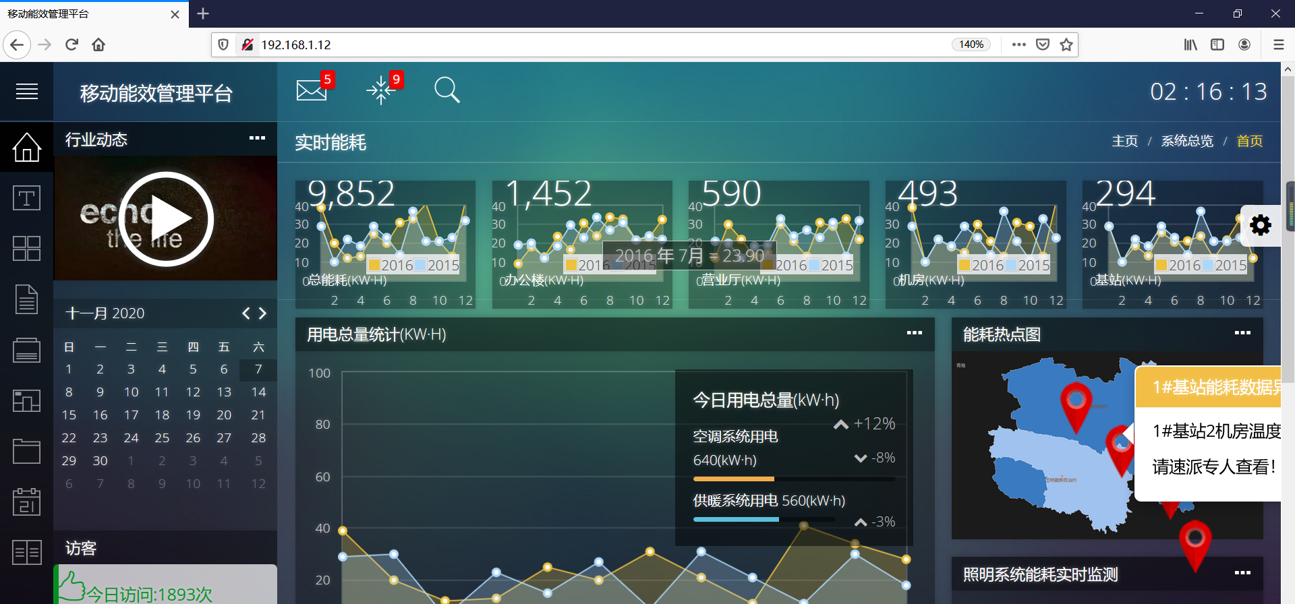
Task: Open the two-column news icon in sidebar
Action: coord(27,553)
